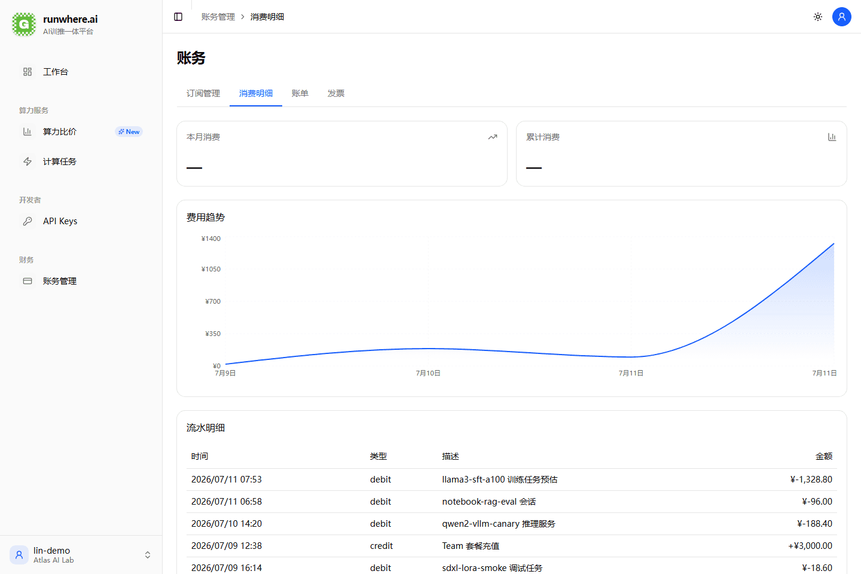
Task: Click the trend arrow icon in 本月消费
Action: [493, 137]
